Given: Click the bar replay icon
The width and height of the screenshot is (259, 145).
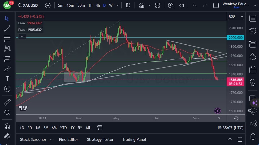Looking at the screenshot, I should (182, 5).
